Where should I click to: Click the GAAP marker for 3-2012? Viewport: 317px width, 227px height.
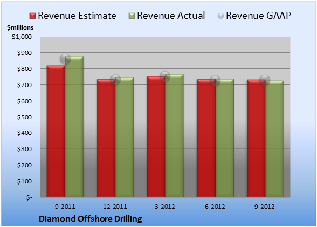coord(165,76)
